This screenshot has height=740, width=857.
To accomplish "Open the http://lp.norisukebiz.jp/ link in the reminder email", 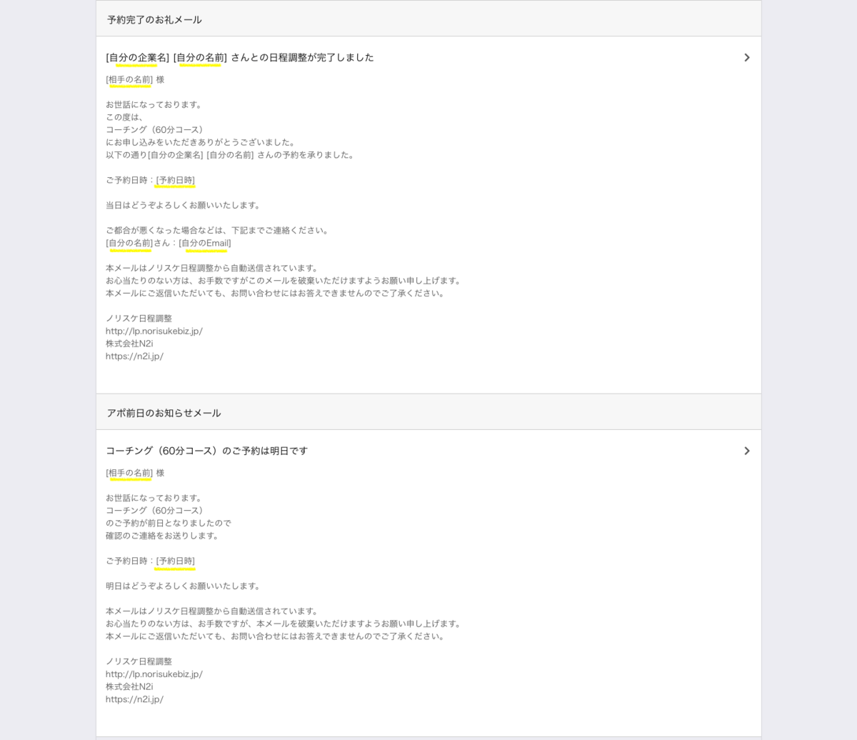I will (154, 674).
